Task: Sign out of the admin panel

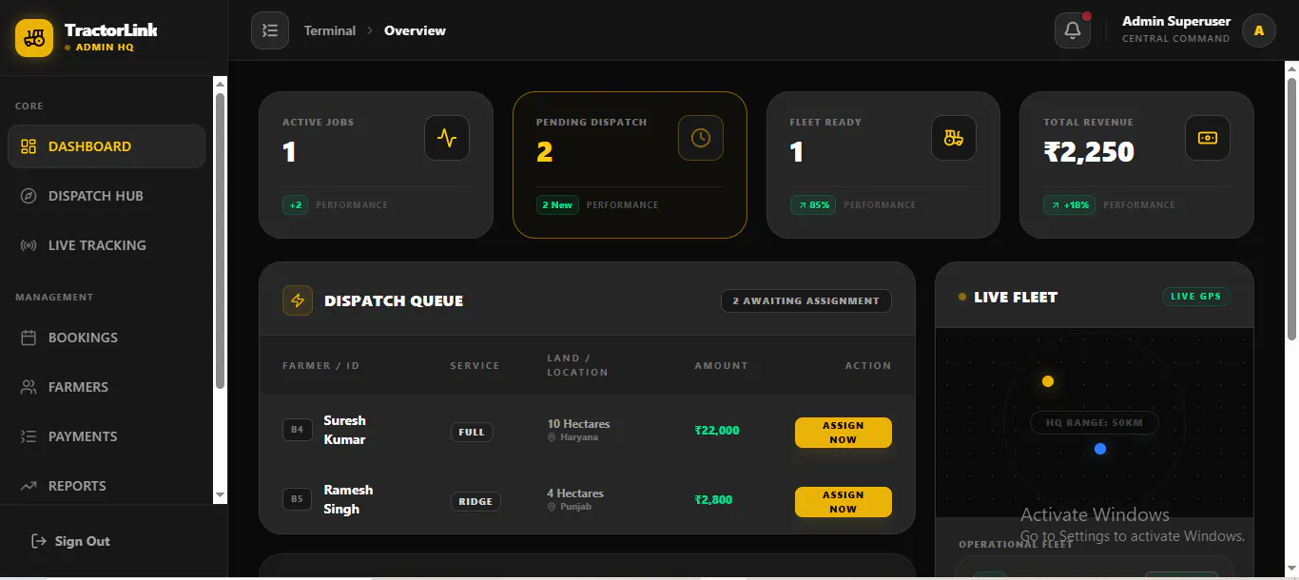Action: click(70, 541)
